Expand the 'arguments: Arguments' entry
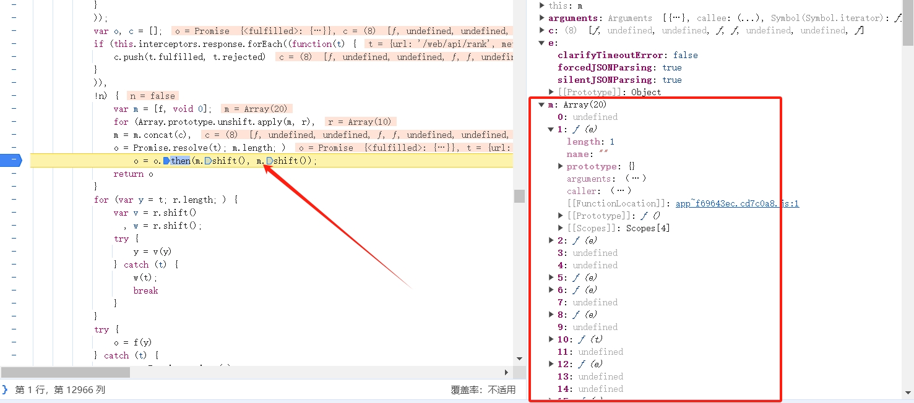Viewport: 914px width, 403px height. [542, 18]
